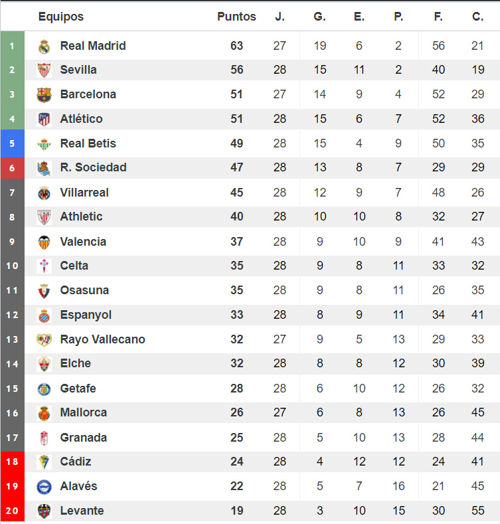The image size is (500, 524).
Task: Click the red position 18 badge
Action: pyautogui.click(x=12, y=462)
